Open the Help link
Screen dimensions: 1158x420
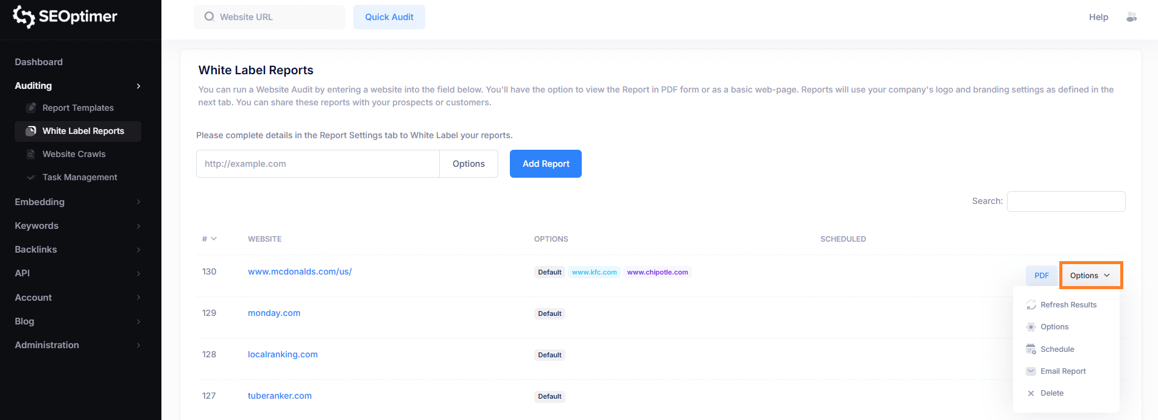point(1098,17)
